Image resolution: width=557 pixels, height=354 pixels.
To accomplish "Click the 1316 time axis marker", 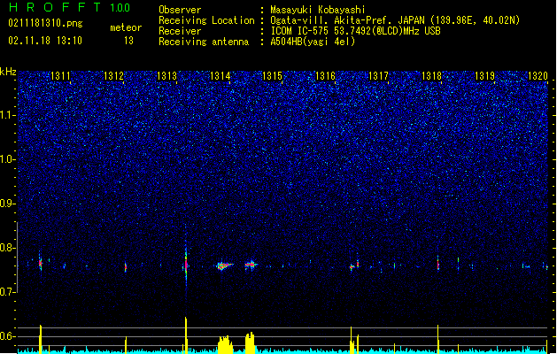I will [x=325, y=76].
